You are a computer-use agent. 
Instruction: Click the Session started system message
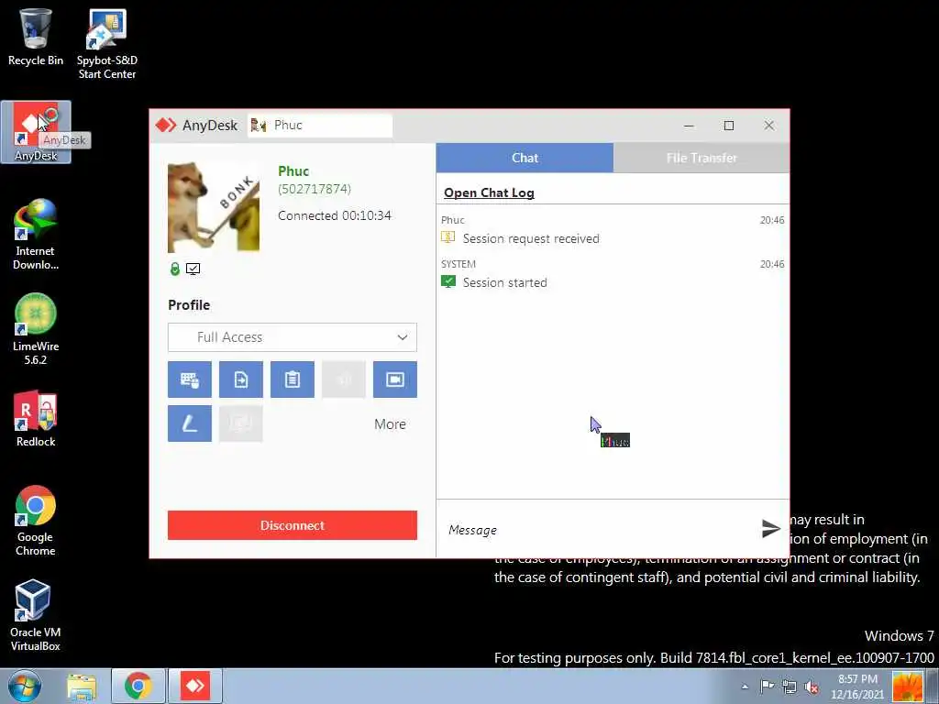tap(505, 282)
